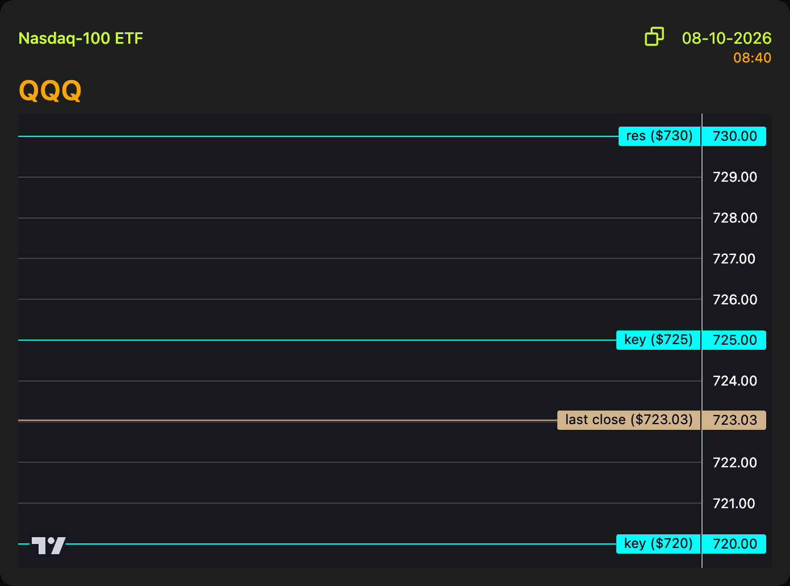The height and width of the screenshot is (586, 790).
Task: Select the last close ($723.03) label
Action: 629,420
